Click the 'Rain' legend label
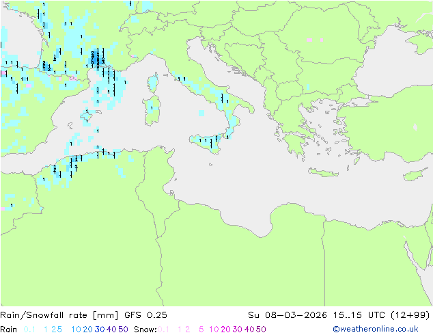The image size is (433, 335). pos(9,330)
